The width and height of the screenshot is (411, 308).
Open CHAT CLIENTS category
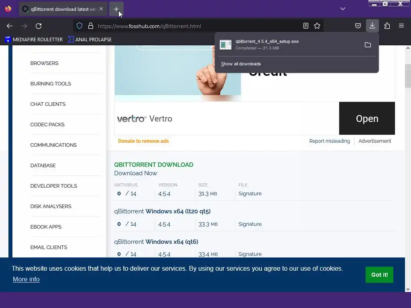48,104
